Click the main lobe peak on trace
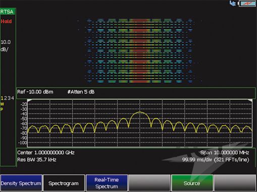The width and height of the screenshot is (257, 192). (x=140, y=112)
